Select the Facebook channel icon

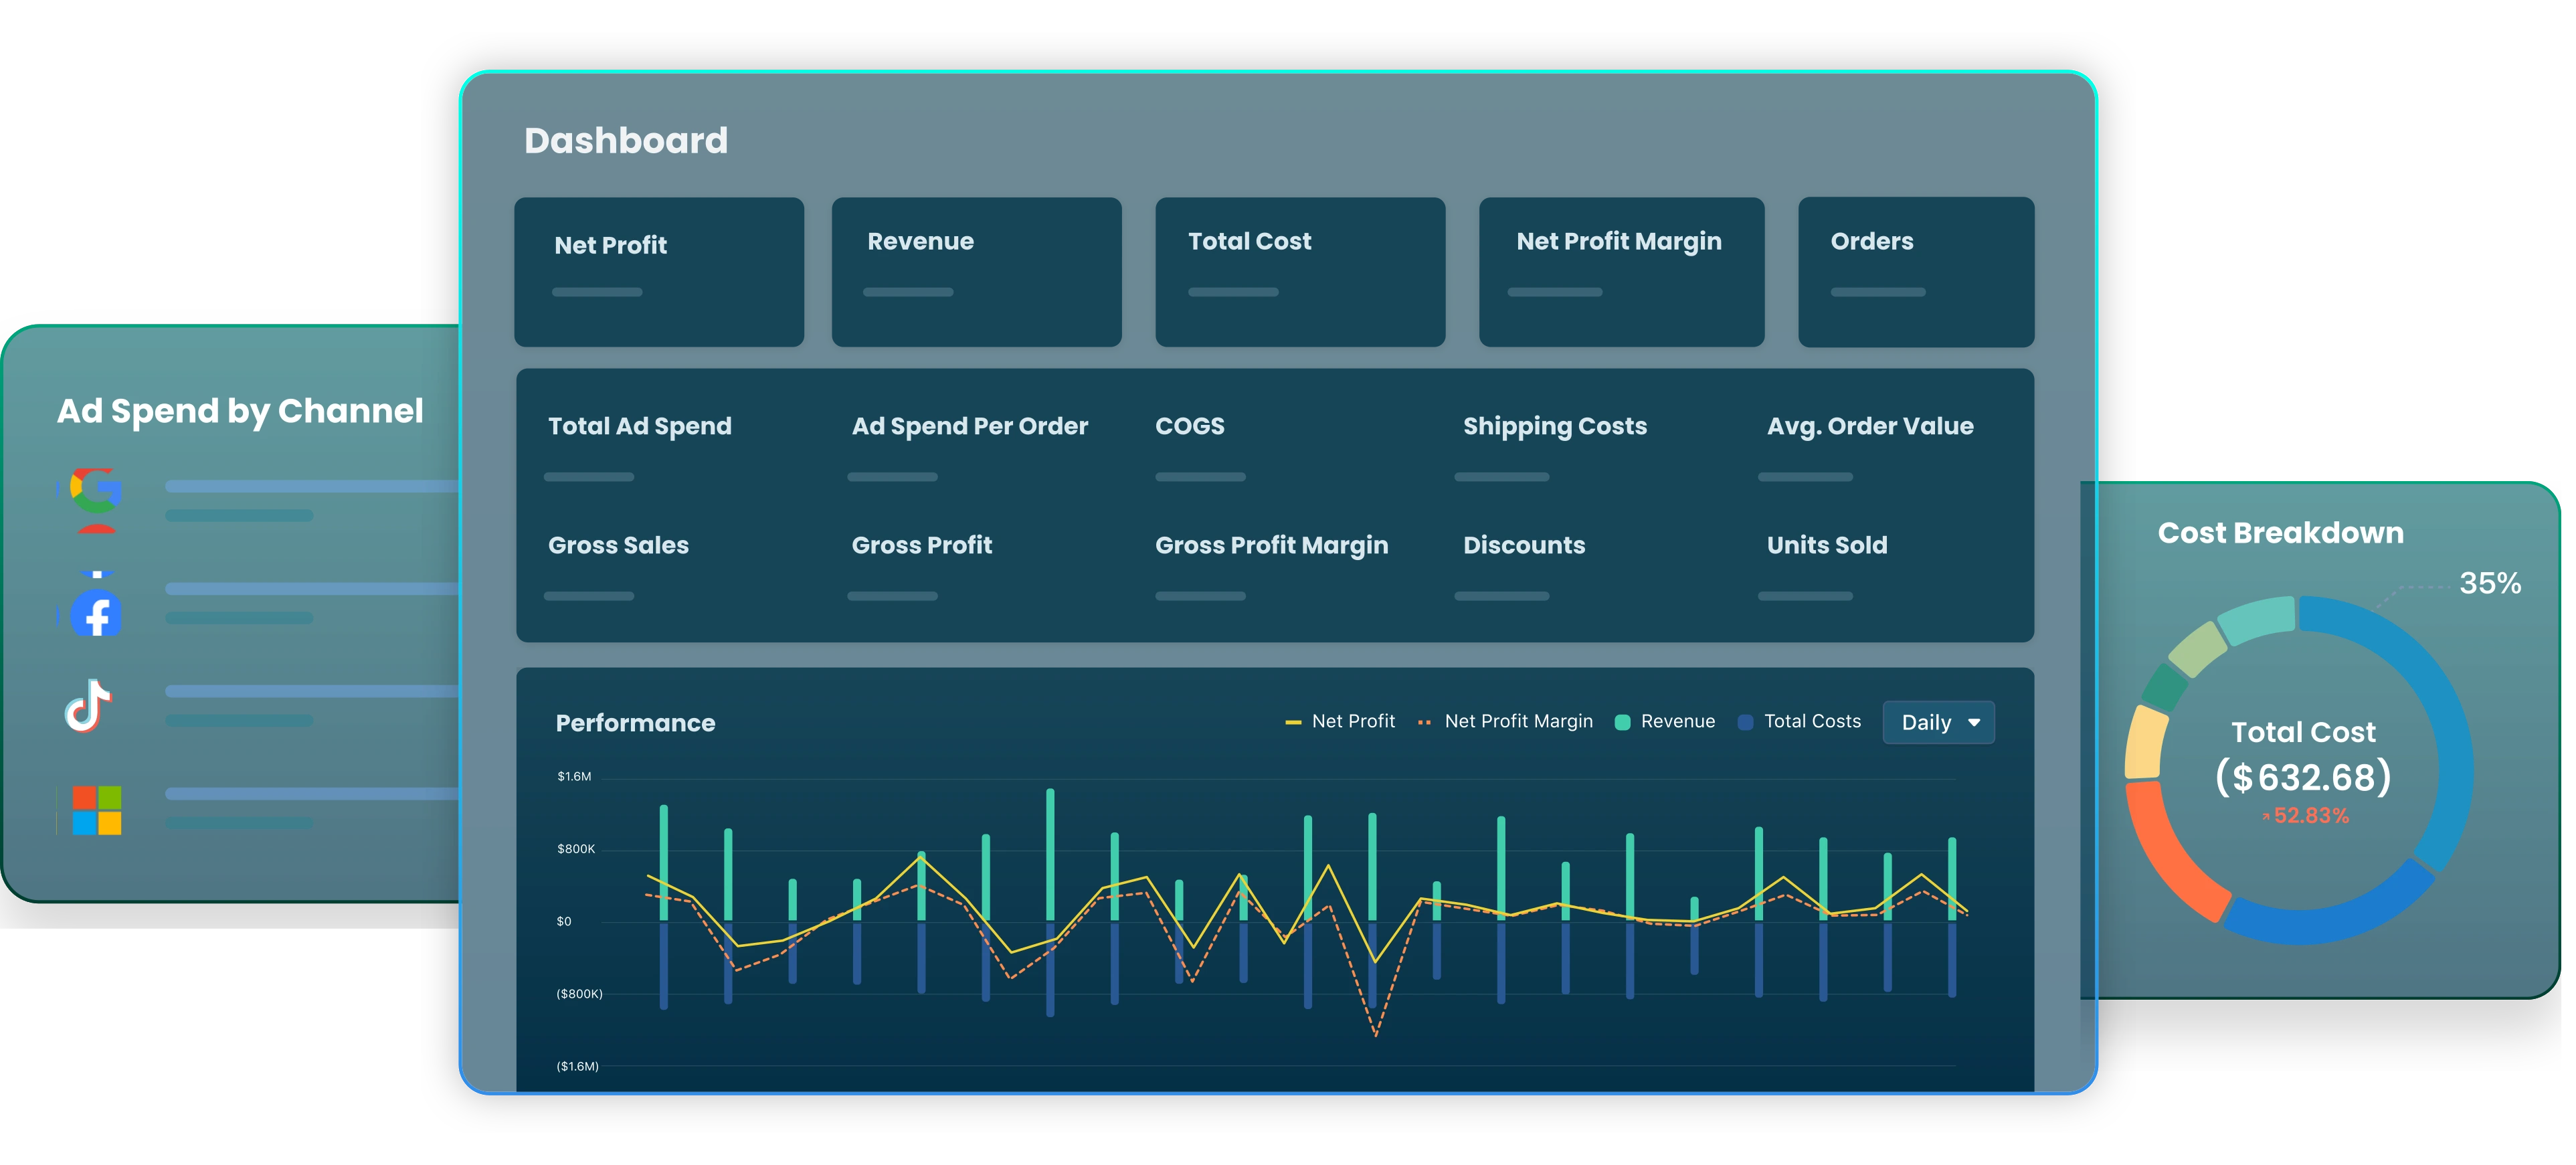95,614
